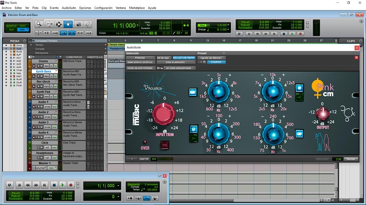Enable Shuffle edit mode

(x=12, y=26)
